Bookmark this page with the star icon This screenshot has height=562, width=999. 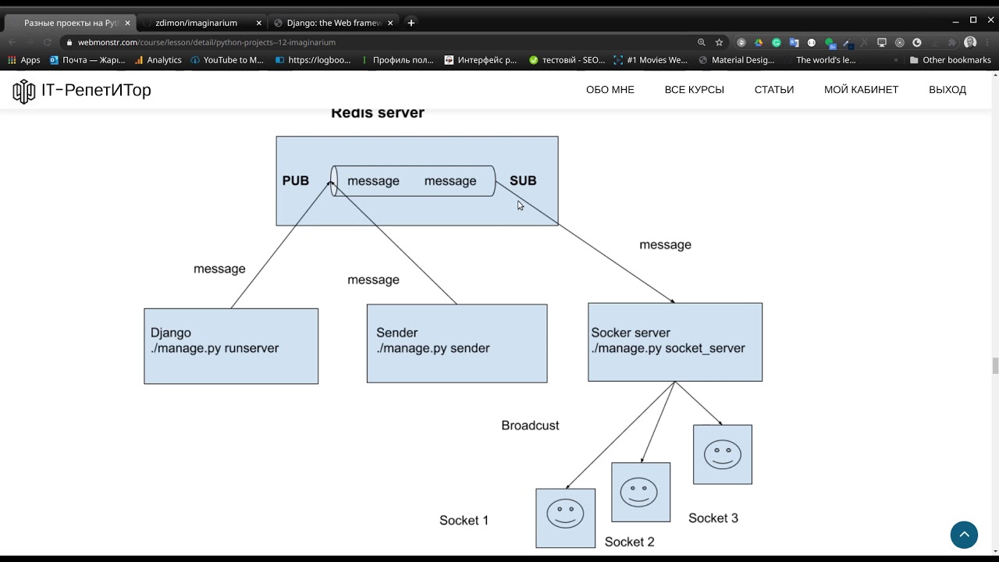(x=719, y=42)
